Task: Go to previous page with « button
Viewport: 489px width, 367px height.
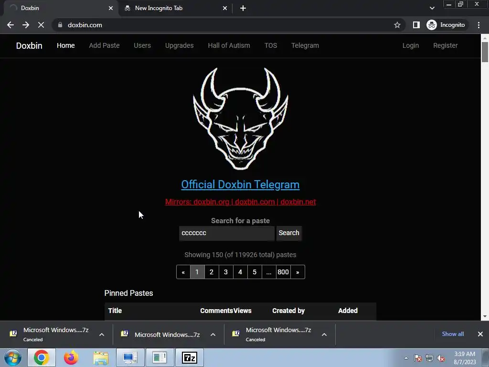Action: [x=183, y=272]
